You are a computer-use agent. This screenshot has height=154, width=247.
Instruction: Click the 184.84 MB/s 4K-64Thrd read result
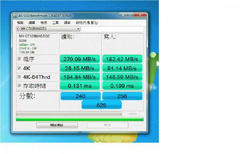(x=80, y=77)
